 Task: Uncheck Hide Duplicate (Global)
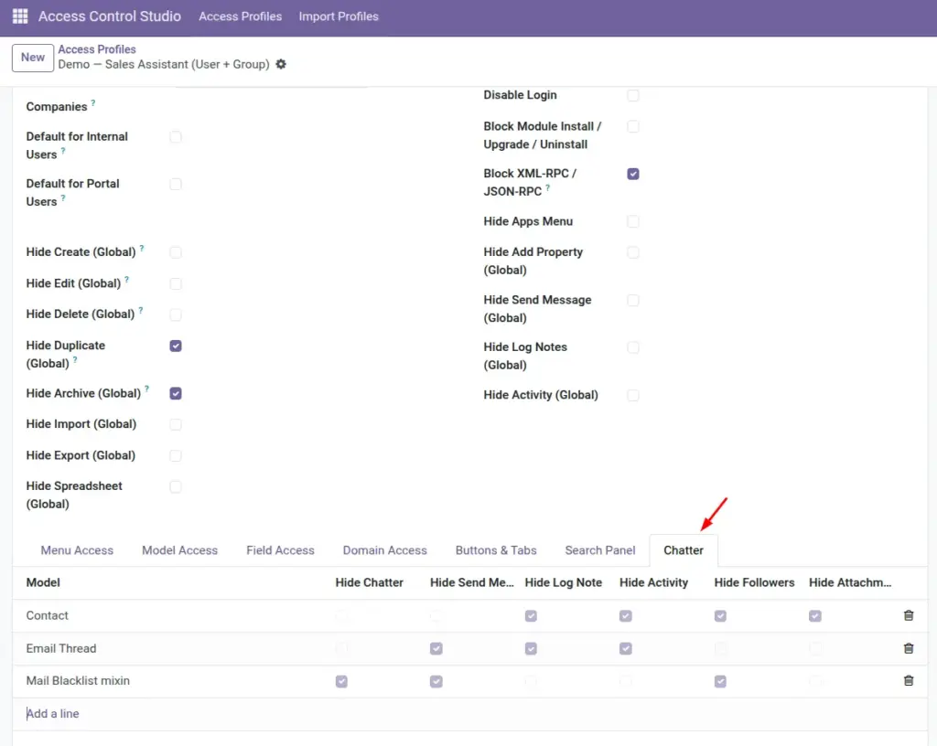point(176,346)
